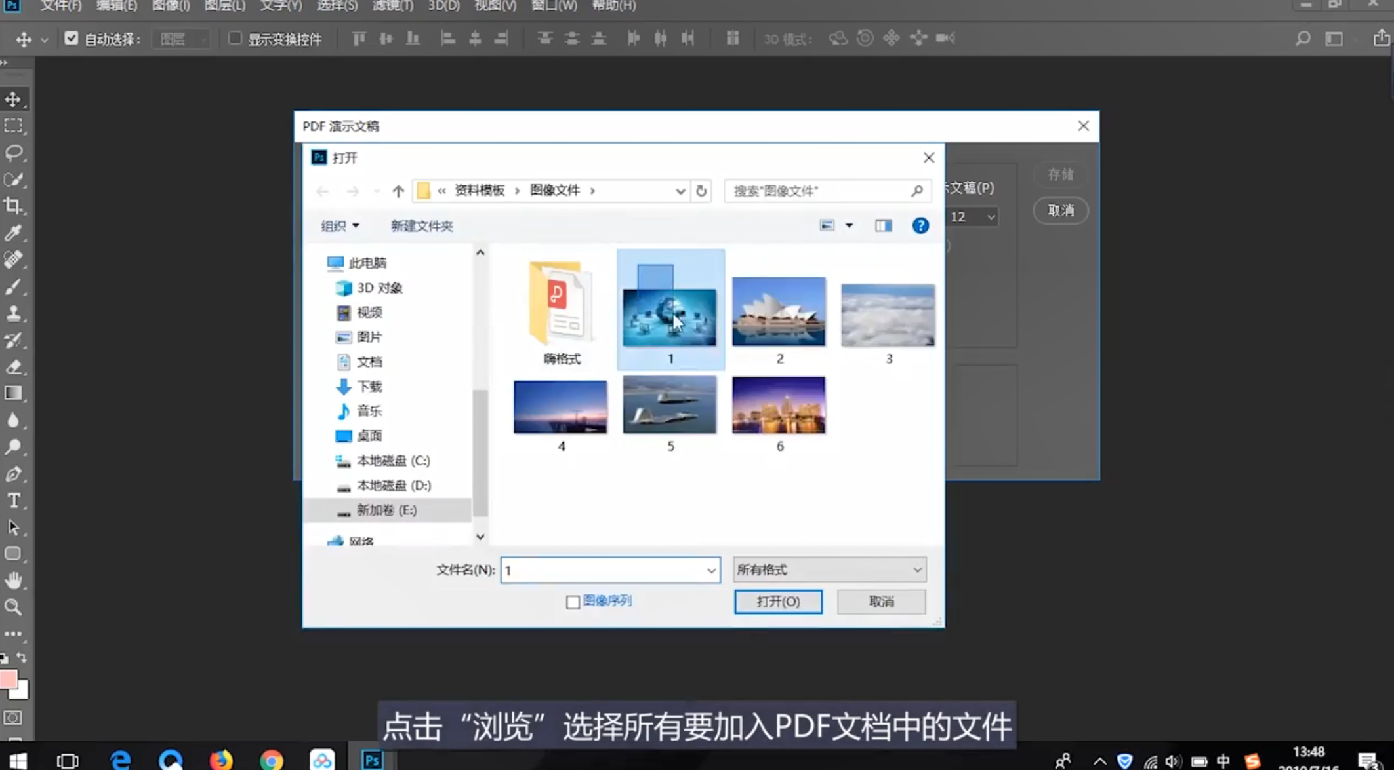Select the Horizontal Type tool
This screenshot has width=1394, height=770.
tap(13, 501)
